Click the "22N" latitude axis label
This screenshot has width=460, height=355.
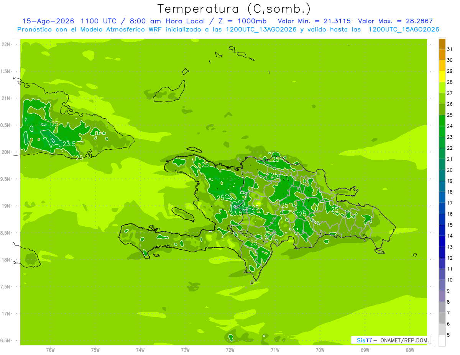[x=6, y=44]
